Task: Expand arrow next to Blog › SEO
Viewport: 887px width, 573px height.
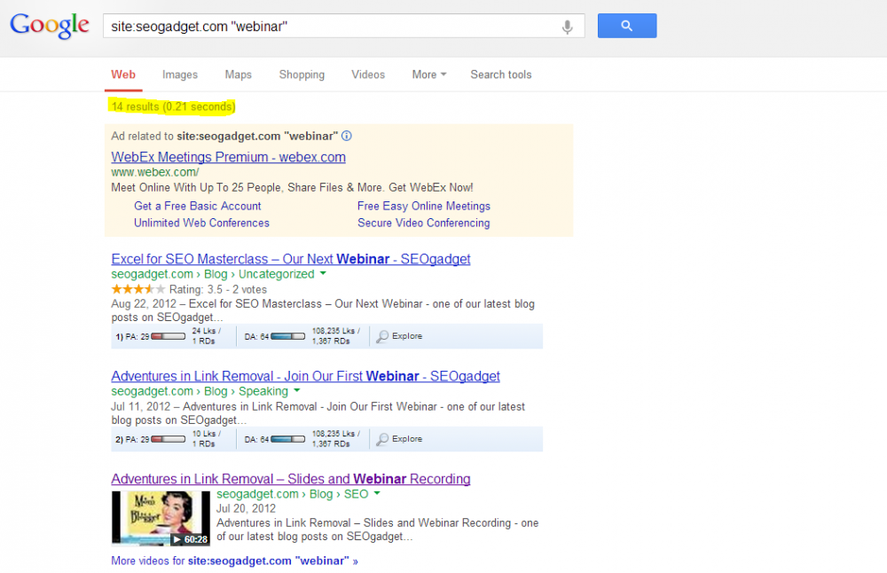Action: coord(377,494)
